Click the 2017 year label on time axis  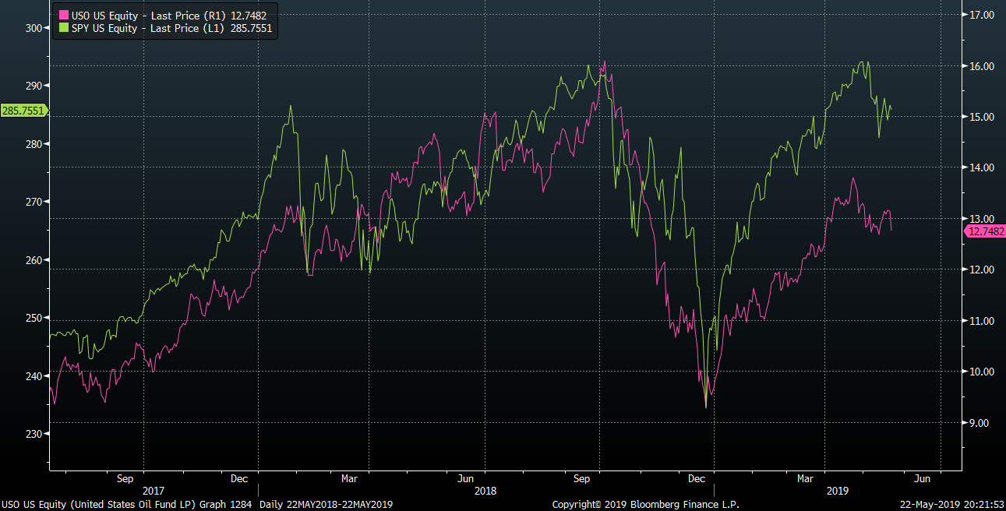(153, 492)
